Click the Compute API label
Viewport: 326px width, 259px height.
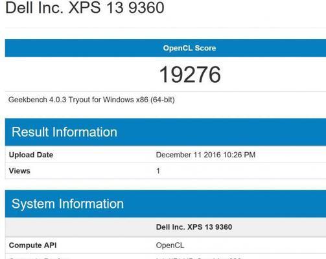pyautogui.click(x=33, y=245)
